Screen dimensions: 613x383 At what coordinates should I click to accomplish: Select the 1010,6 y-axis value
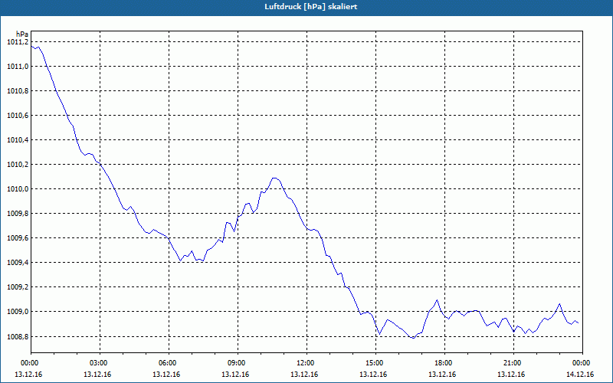(18, 116)
